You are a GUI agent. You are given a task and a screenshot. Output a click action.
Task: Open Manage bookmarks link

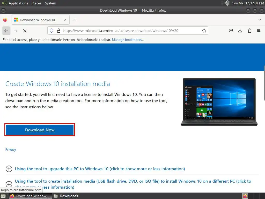pyautogui.click(x=128, y=40)
